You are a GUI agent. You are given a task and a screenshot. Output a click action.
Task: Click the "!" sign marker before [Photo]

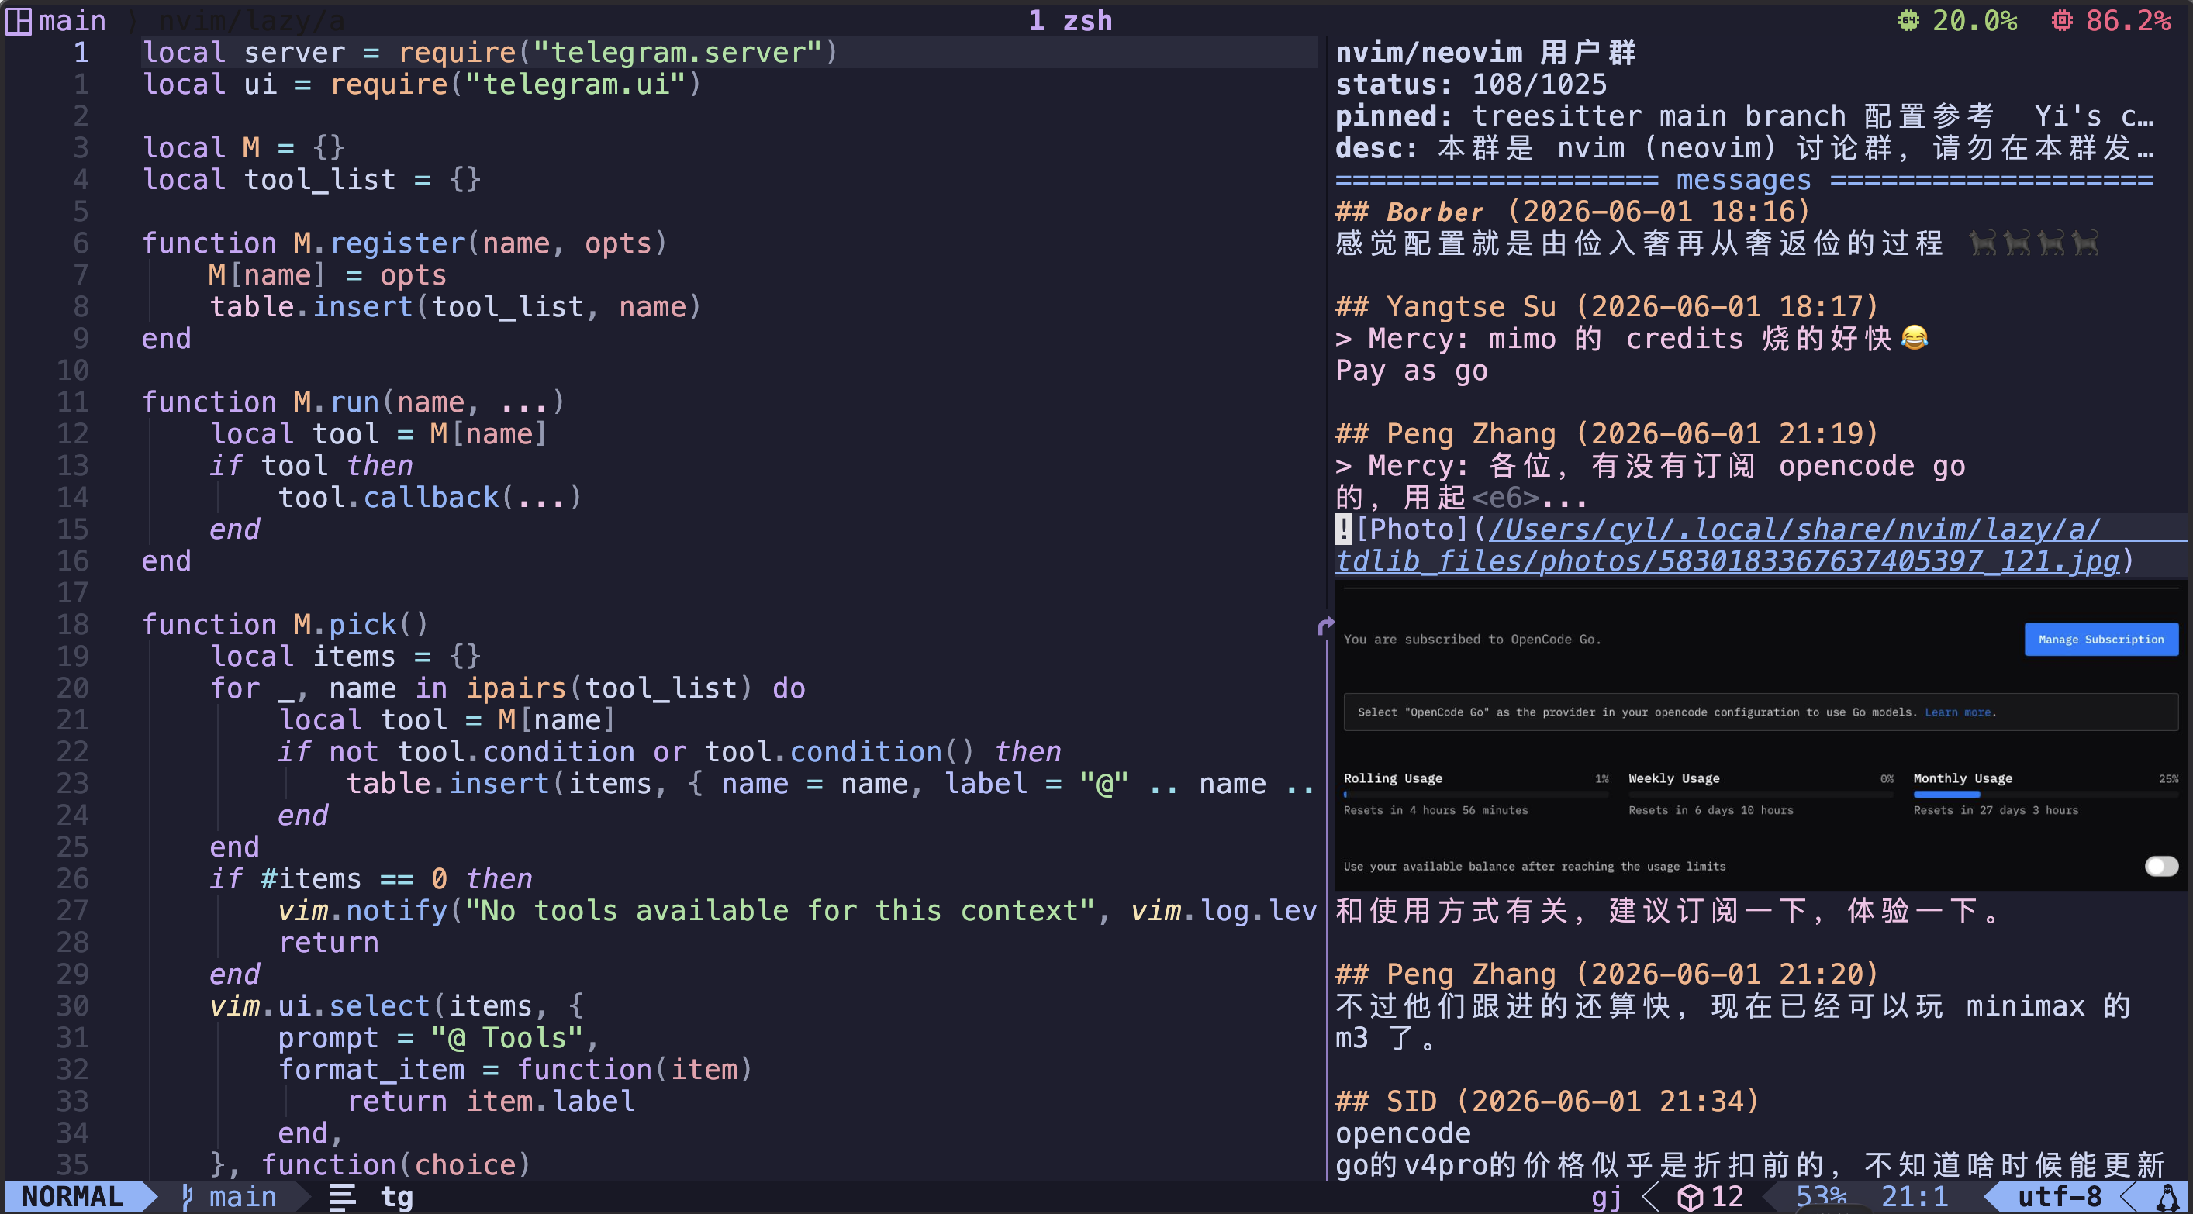[1343, 529]
